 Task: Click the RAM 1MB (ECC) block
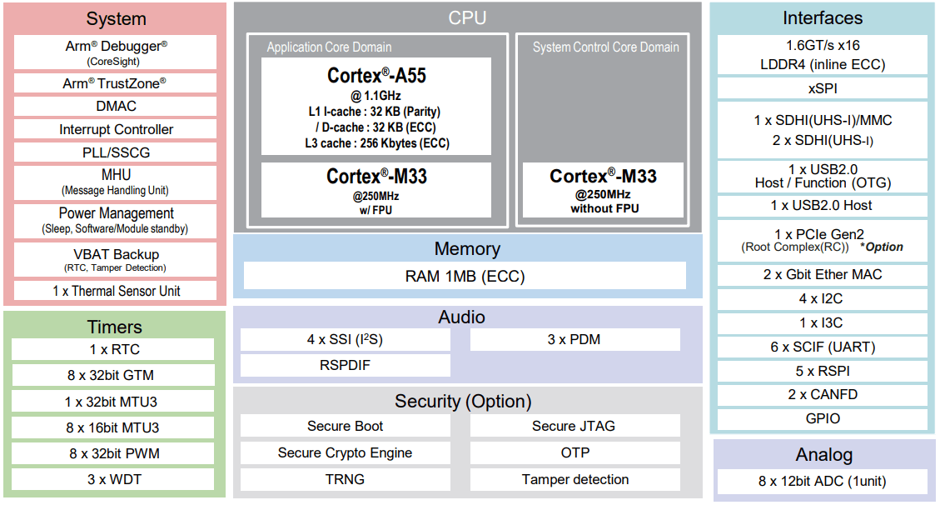(465, 276)
